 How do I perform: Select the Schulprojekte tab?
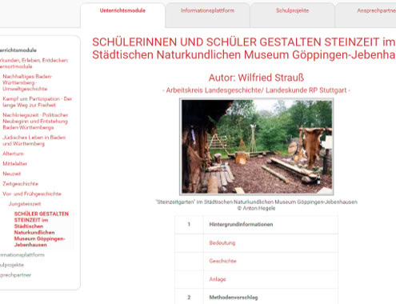[x=292, y=10]
